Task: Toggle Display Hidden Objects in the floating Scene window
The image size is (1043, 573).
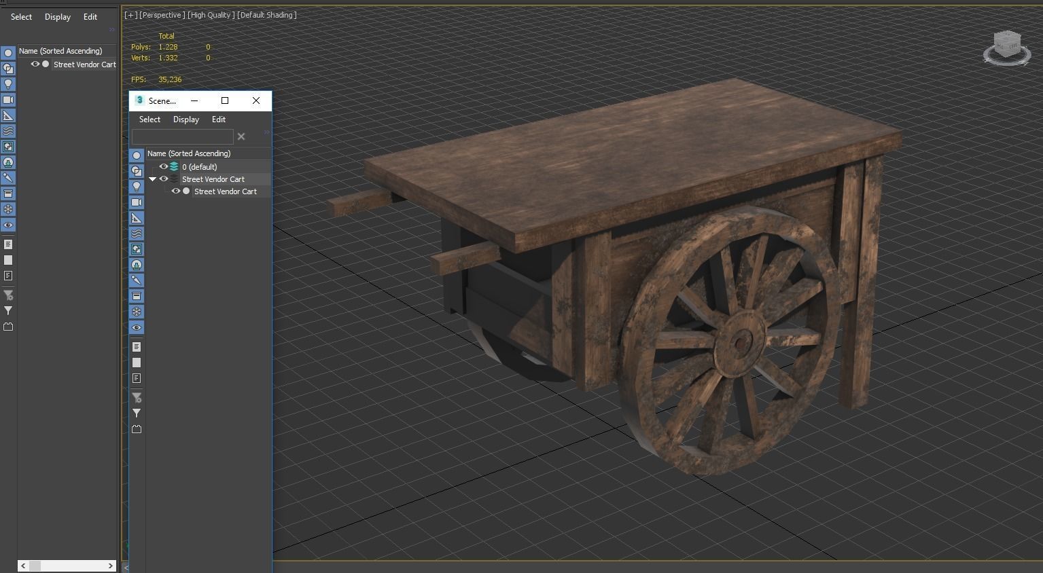Action: (x=137, y=327)
